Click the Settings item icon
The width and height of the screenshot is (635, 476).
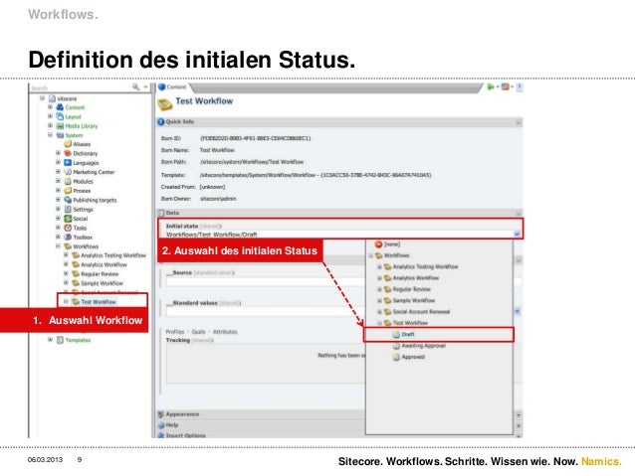click(x=68, y=209)
